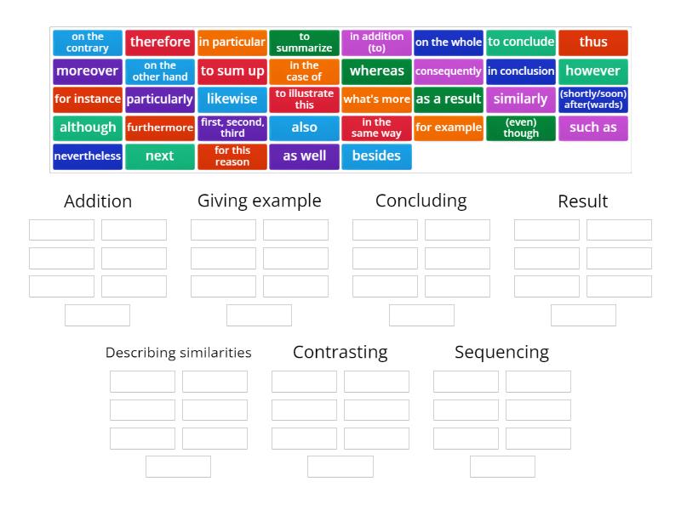This screenshot has width=681, height=510.
Task: Click the "such as" word tile
Action: (x=593, y=127)
